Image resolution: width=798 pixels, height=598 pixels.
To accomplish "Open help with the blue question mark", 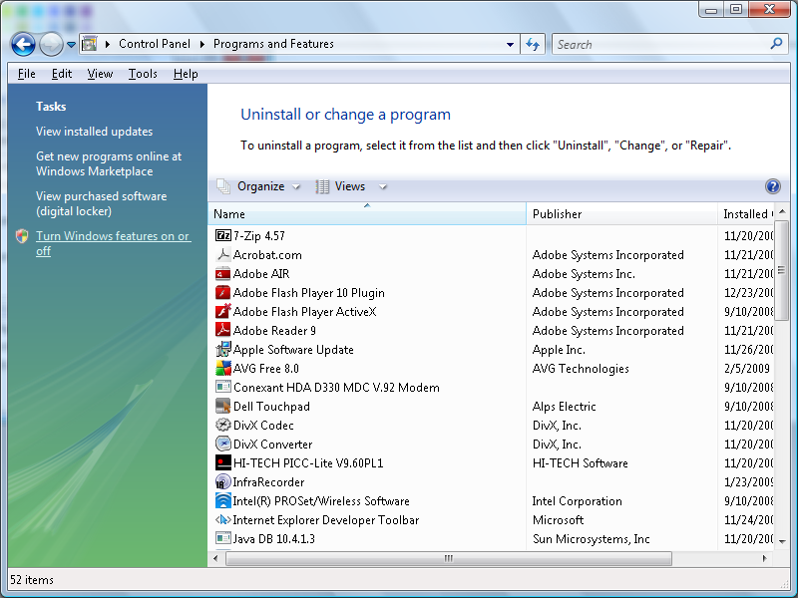I will [x=772, y=186].
